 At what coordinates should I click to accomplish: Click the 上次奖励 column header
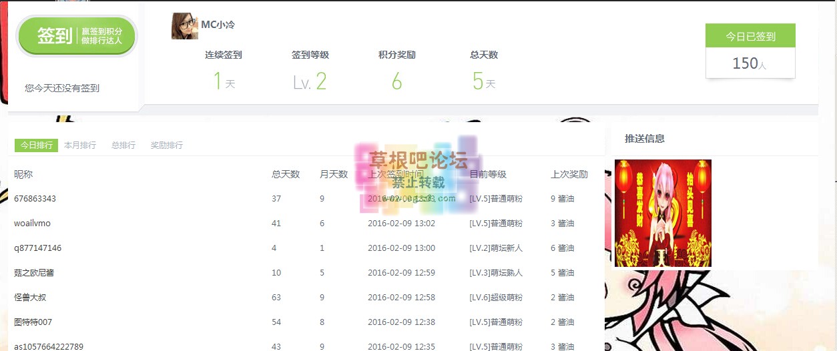pyautogui.click(x=569, y=174)
